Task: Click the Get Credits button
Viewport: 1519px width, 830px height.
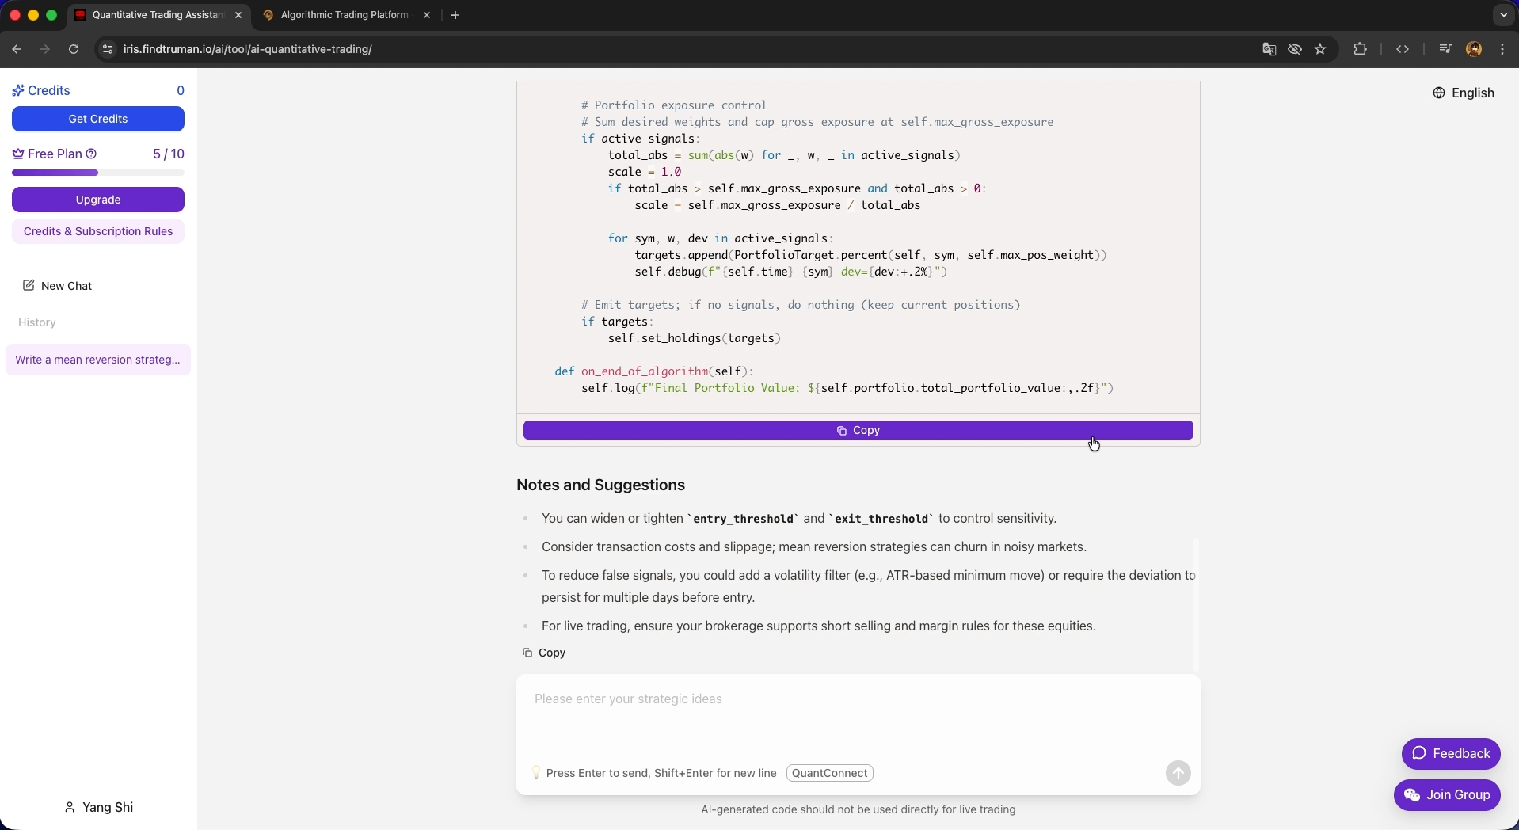Action: click(98, 119)
